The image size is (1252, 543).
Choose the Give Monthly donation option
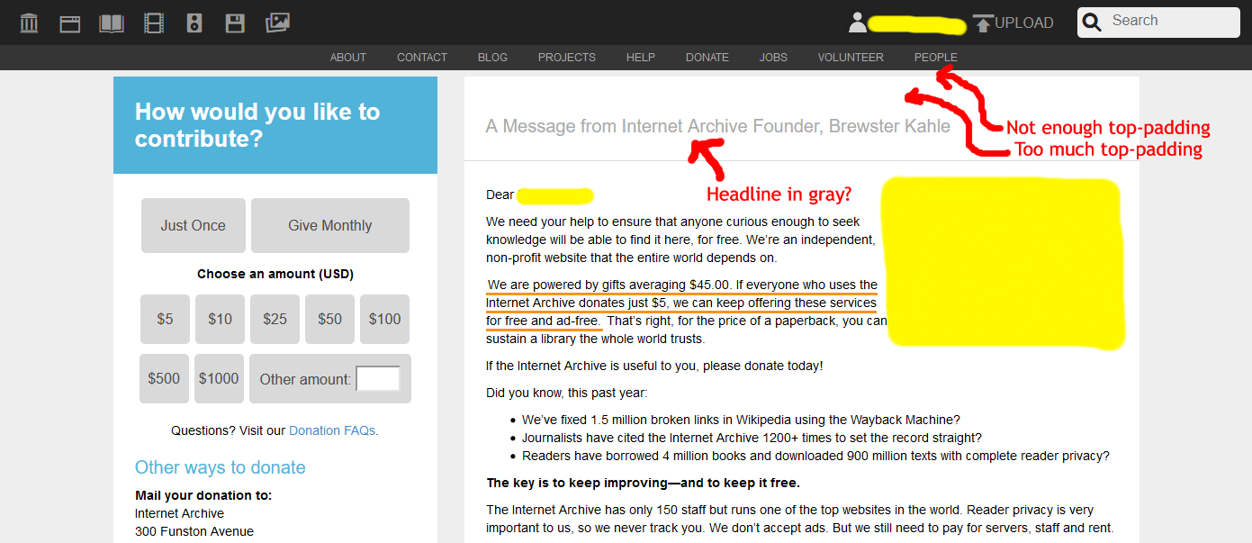330,225
